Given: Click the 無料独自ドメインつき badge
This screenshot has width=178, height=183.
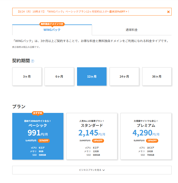Looking at the screenshot, I should click(52, 24).
